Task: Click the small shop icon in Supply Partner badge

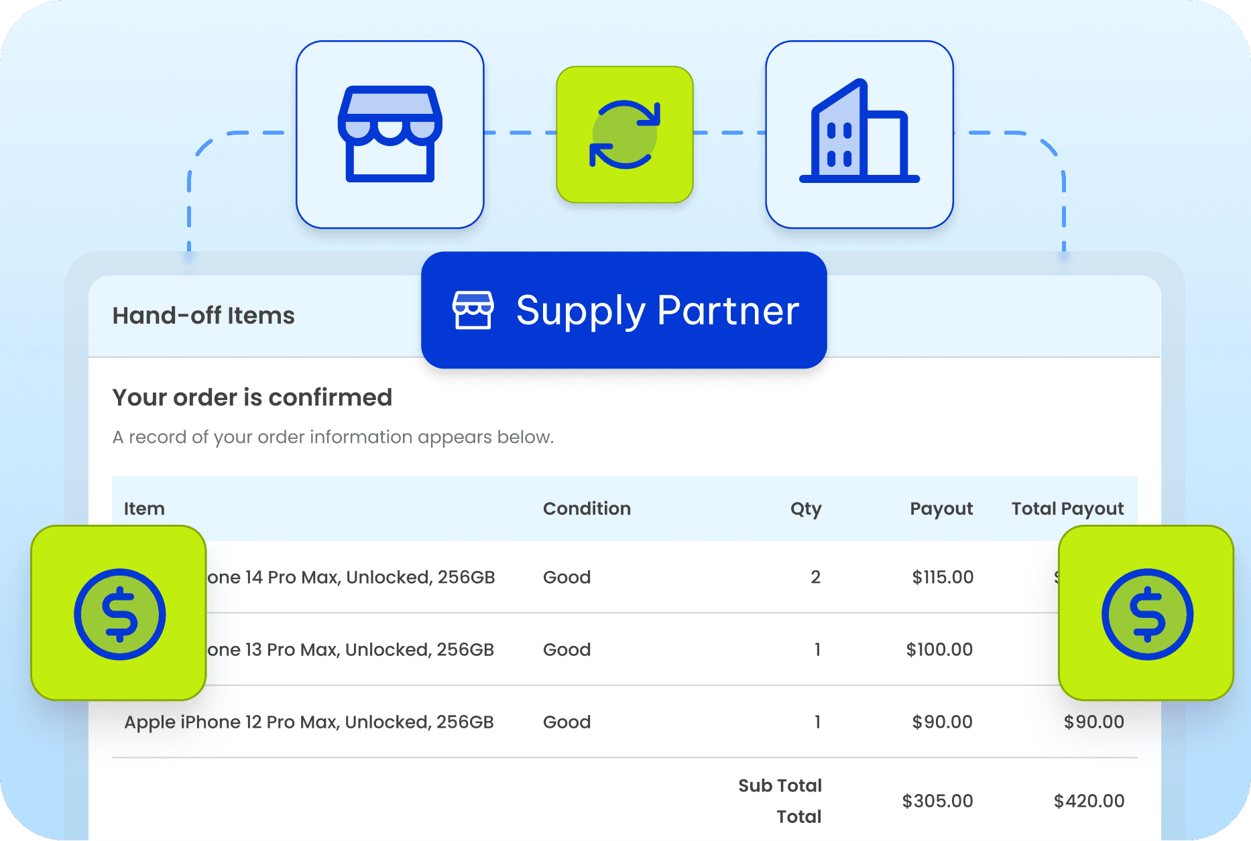Action: tap(473, 310)
